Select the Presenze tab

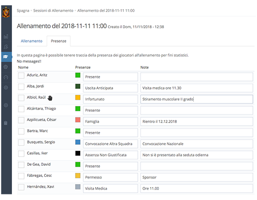[x=59, y=41]
